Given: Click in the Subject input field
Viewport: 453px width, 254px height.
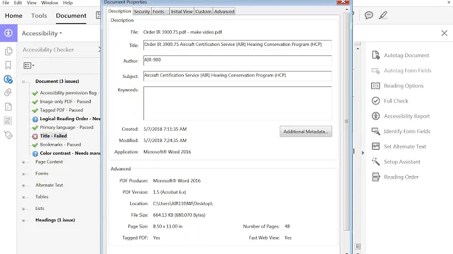Looking at the screenshot, I should pos(237,76).
